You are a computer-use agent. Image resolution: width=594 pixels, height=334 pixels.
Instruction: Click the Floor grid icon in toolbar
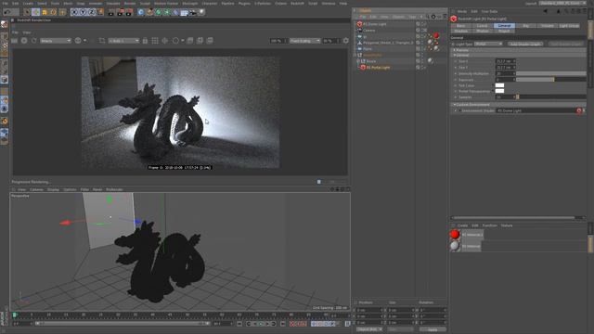(185, 12)
